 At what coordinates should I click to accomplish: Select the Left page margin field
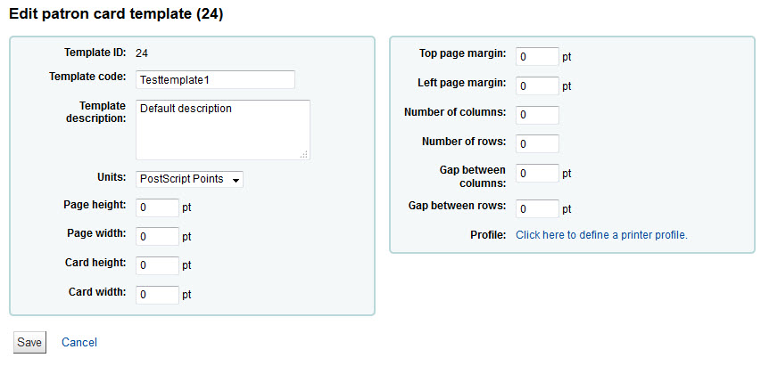[x=537, y=86]
